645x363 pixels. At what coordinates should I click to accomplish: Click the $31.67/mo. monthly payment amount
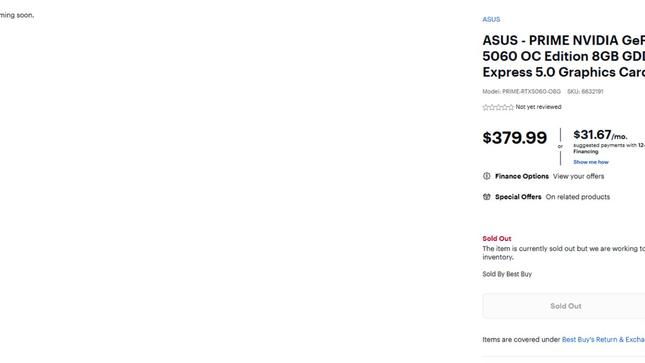tap(600, 135)
